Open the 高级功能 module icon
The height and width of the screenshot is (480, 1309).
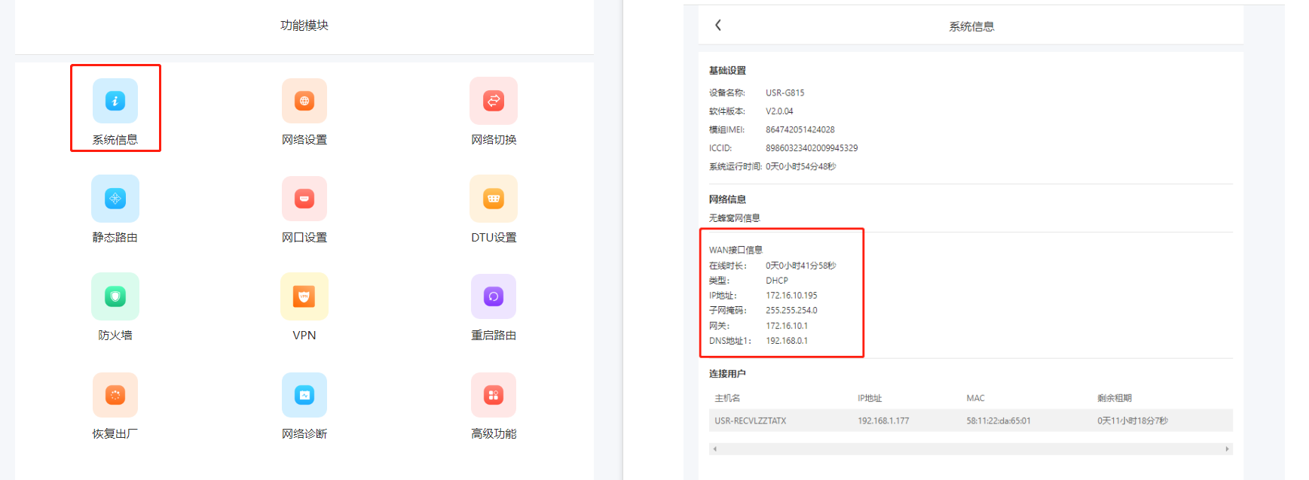494,395
